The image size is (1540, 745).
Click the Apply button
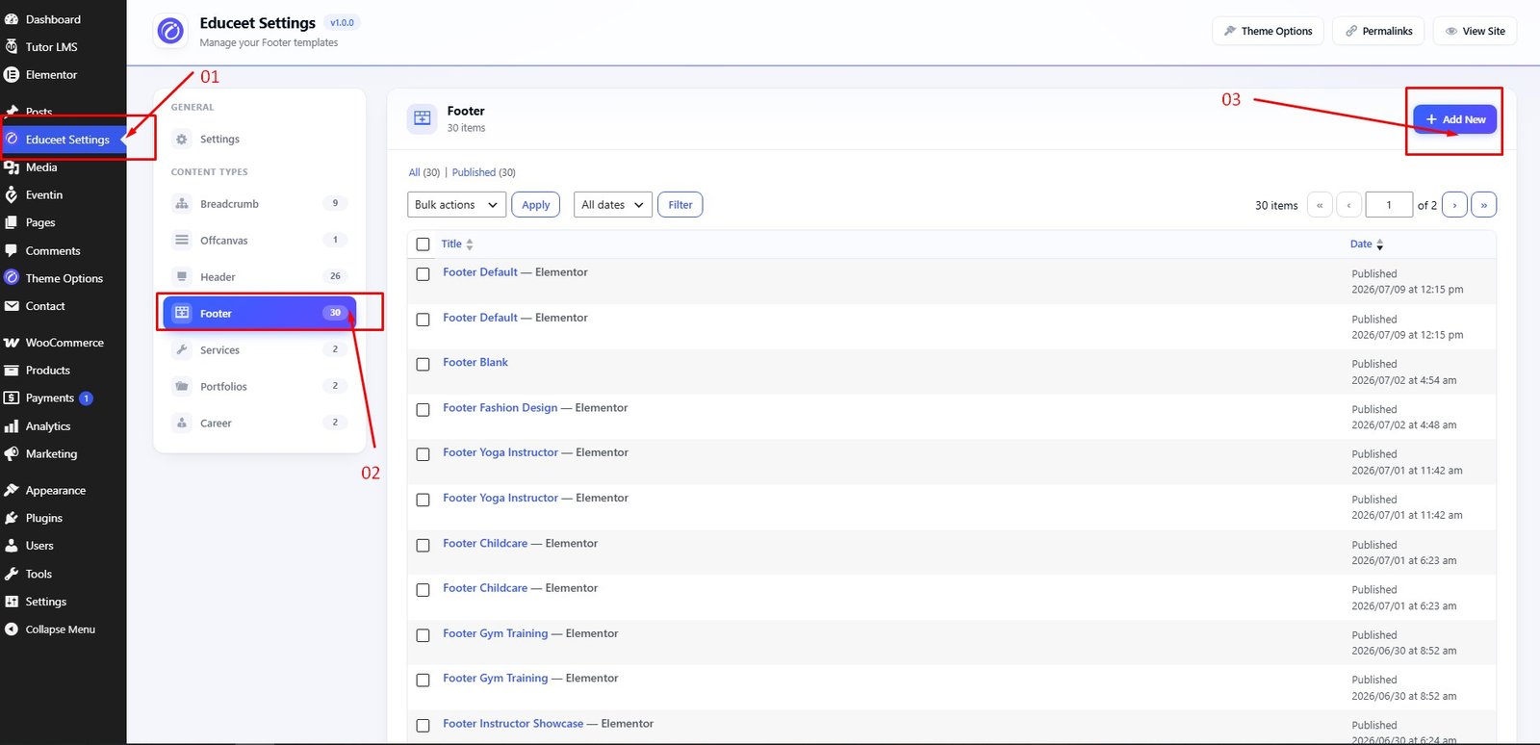tap(535, 205)
